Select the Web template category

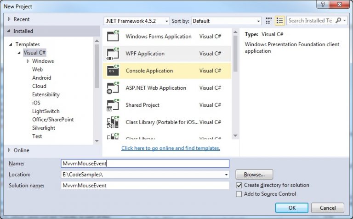click(37, 69)
